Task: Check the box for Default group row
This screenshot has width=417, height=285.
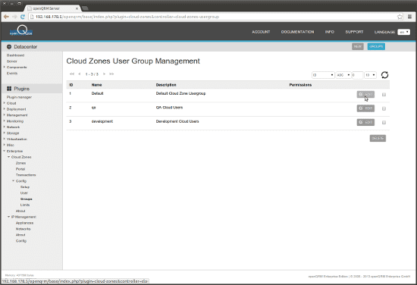Action: (384, 95)
